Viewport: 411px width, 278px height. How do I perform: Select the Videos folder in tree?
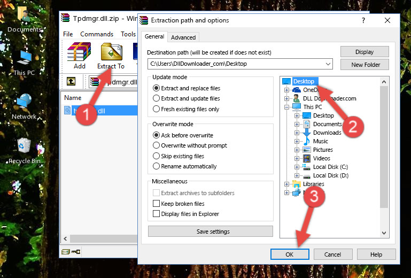(322, 158)
